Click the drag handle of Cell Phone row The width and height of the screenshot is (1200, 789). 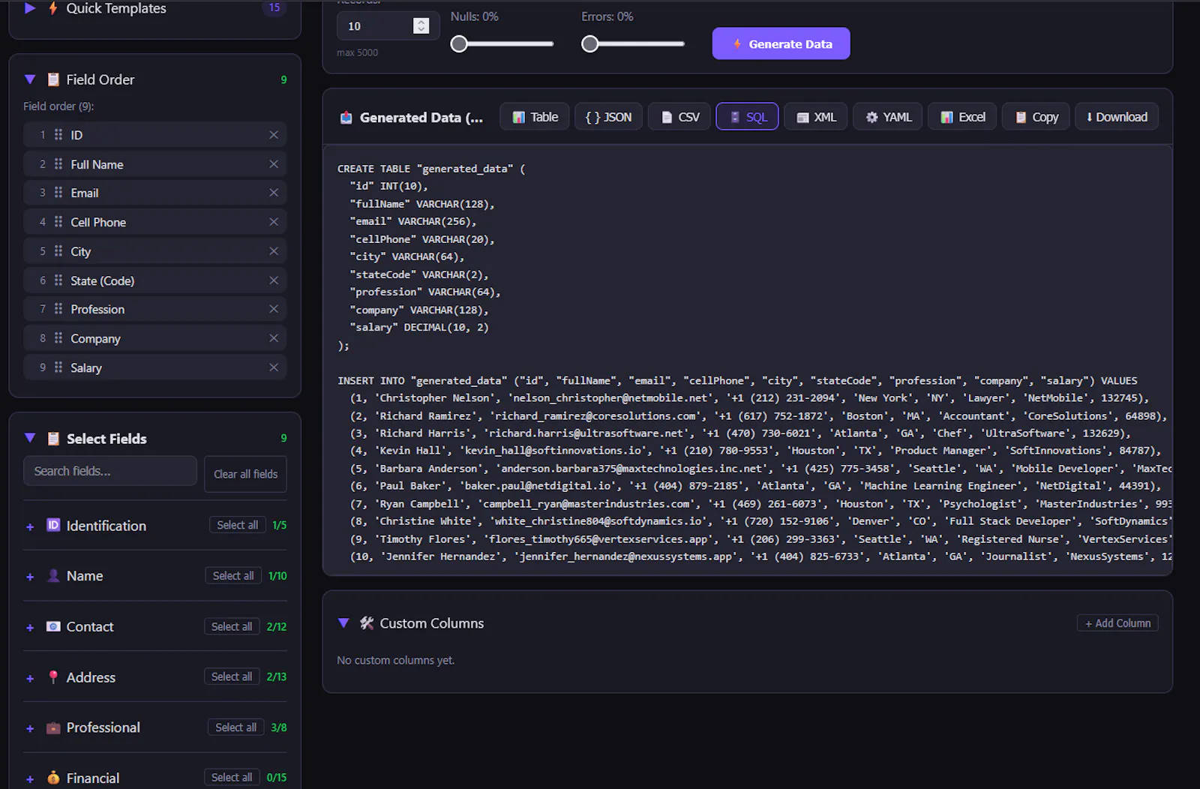click(x=58, y=222)
